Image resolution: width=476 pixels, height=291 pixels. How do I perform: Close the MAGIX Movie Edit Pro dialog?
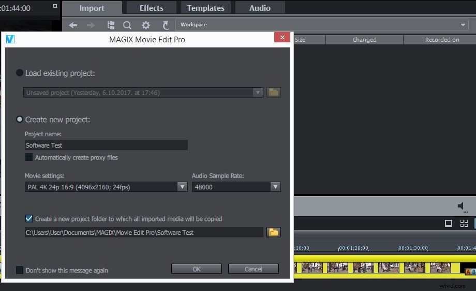[x=282, y=37]
